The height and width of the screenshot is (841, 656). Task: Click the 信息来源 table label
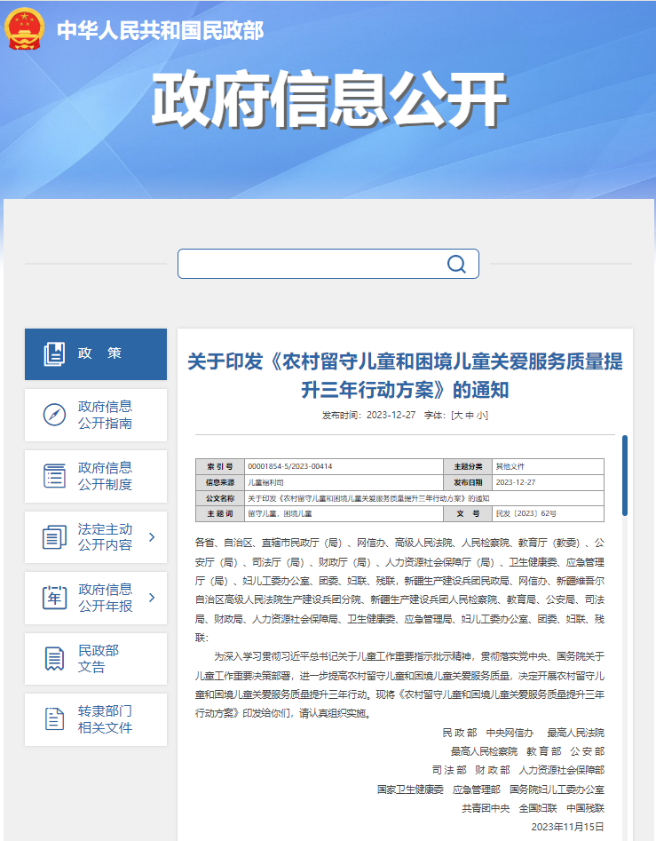point(220,482)
